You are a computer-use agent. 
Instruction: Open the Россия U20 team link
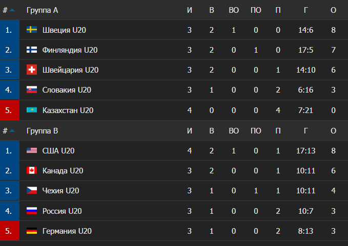click(62, 211)
